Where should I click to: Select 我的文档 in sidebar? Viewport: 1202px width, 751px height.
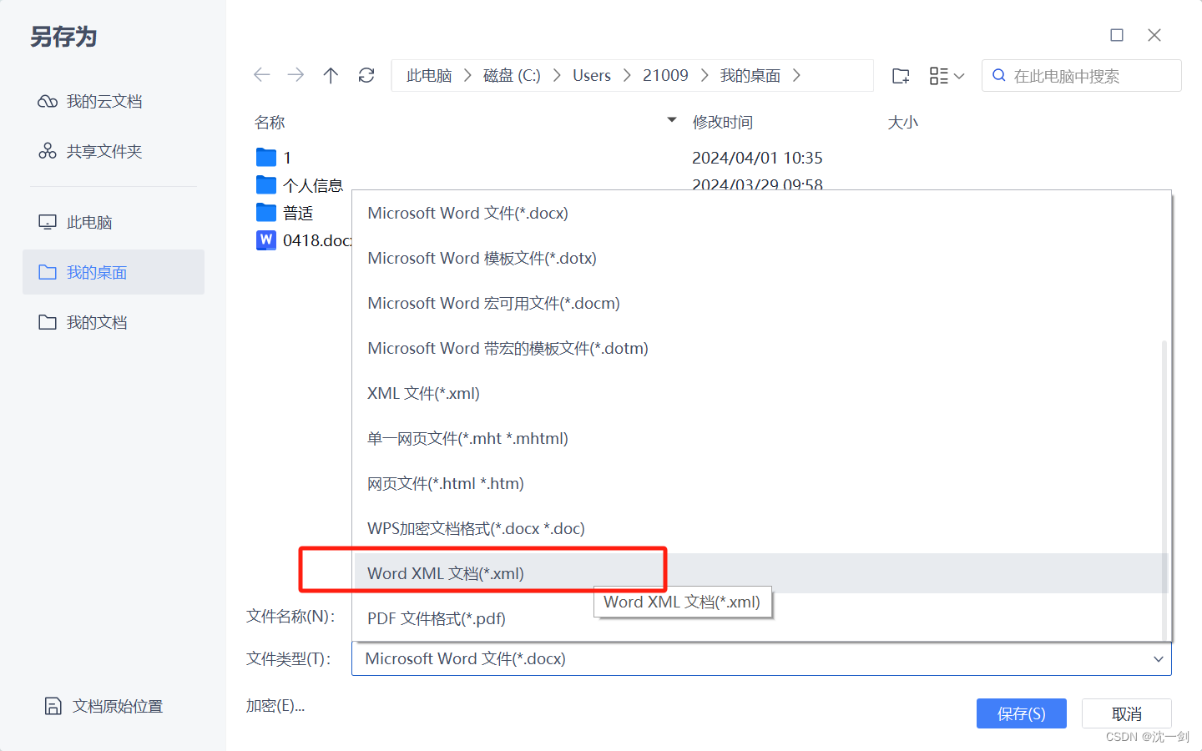(x=114, y=322)
